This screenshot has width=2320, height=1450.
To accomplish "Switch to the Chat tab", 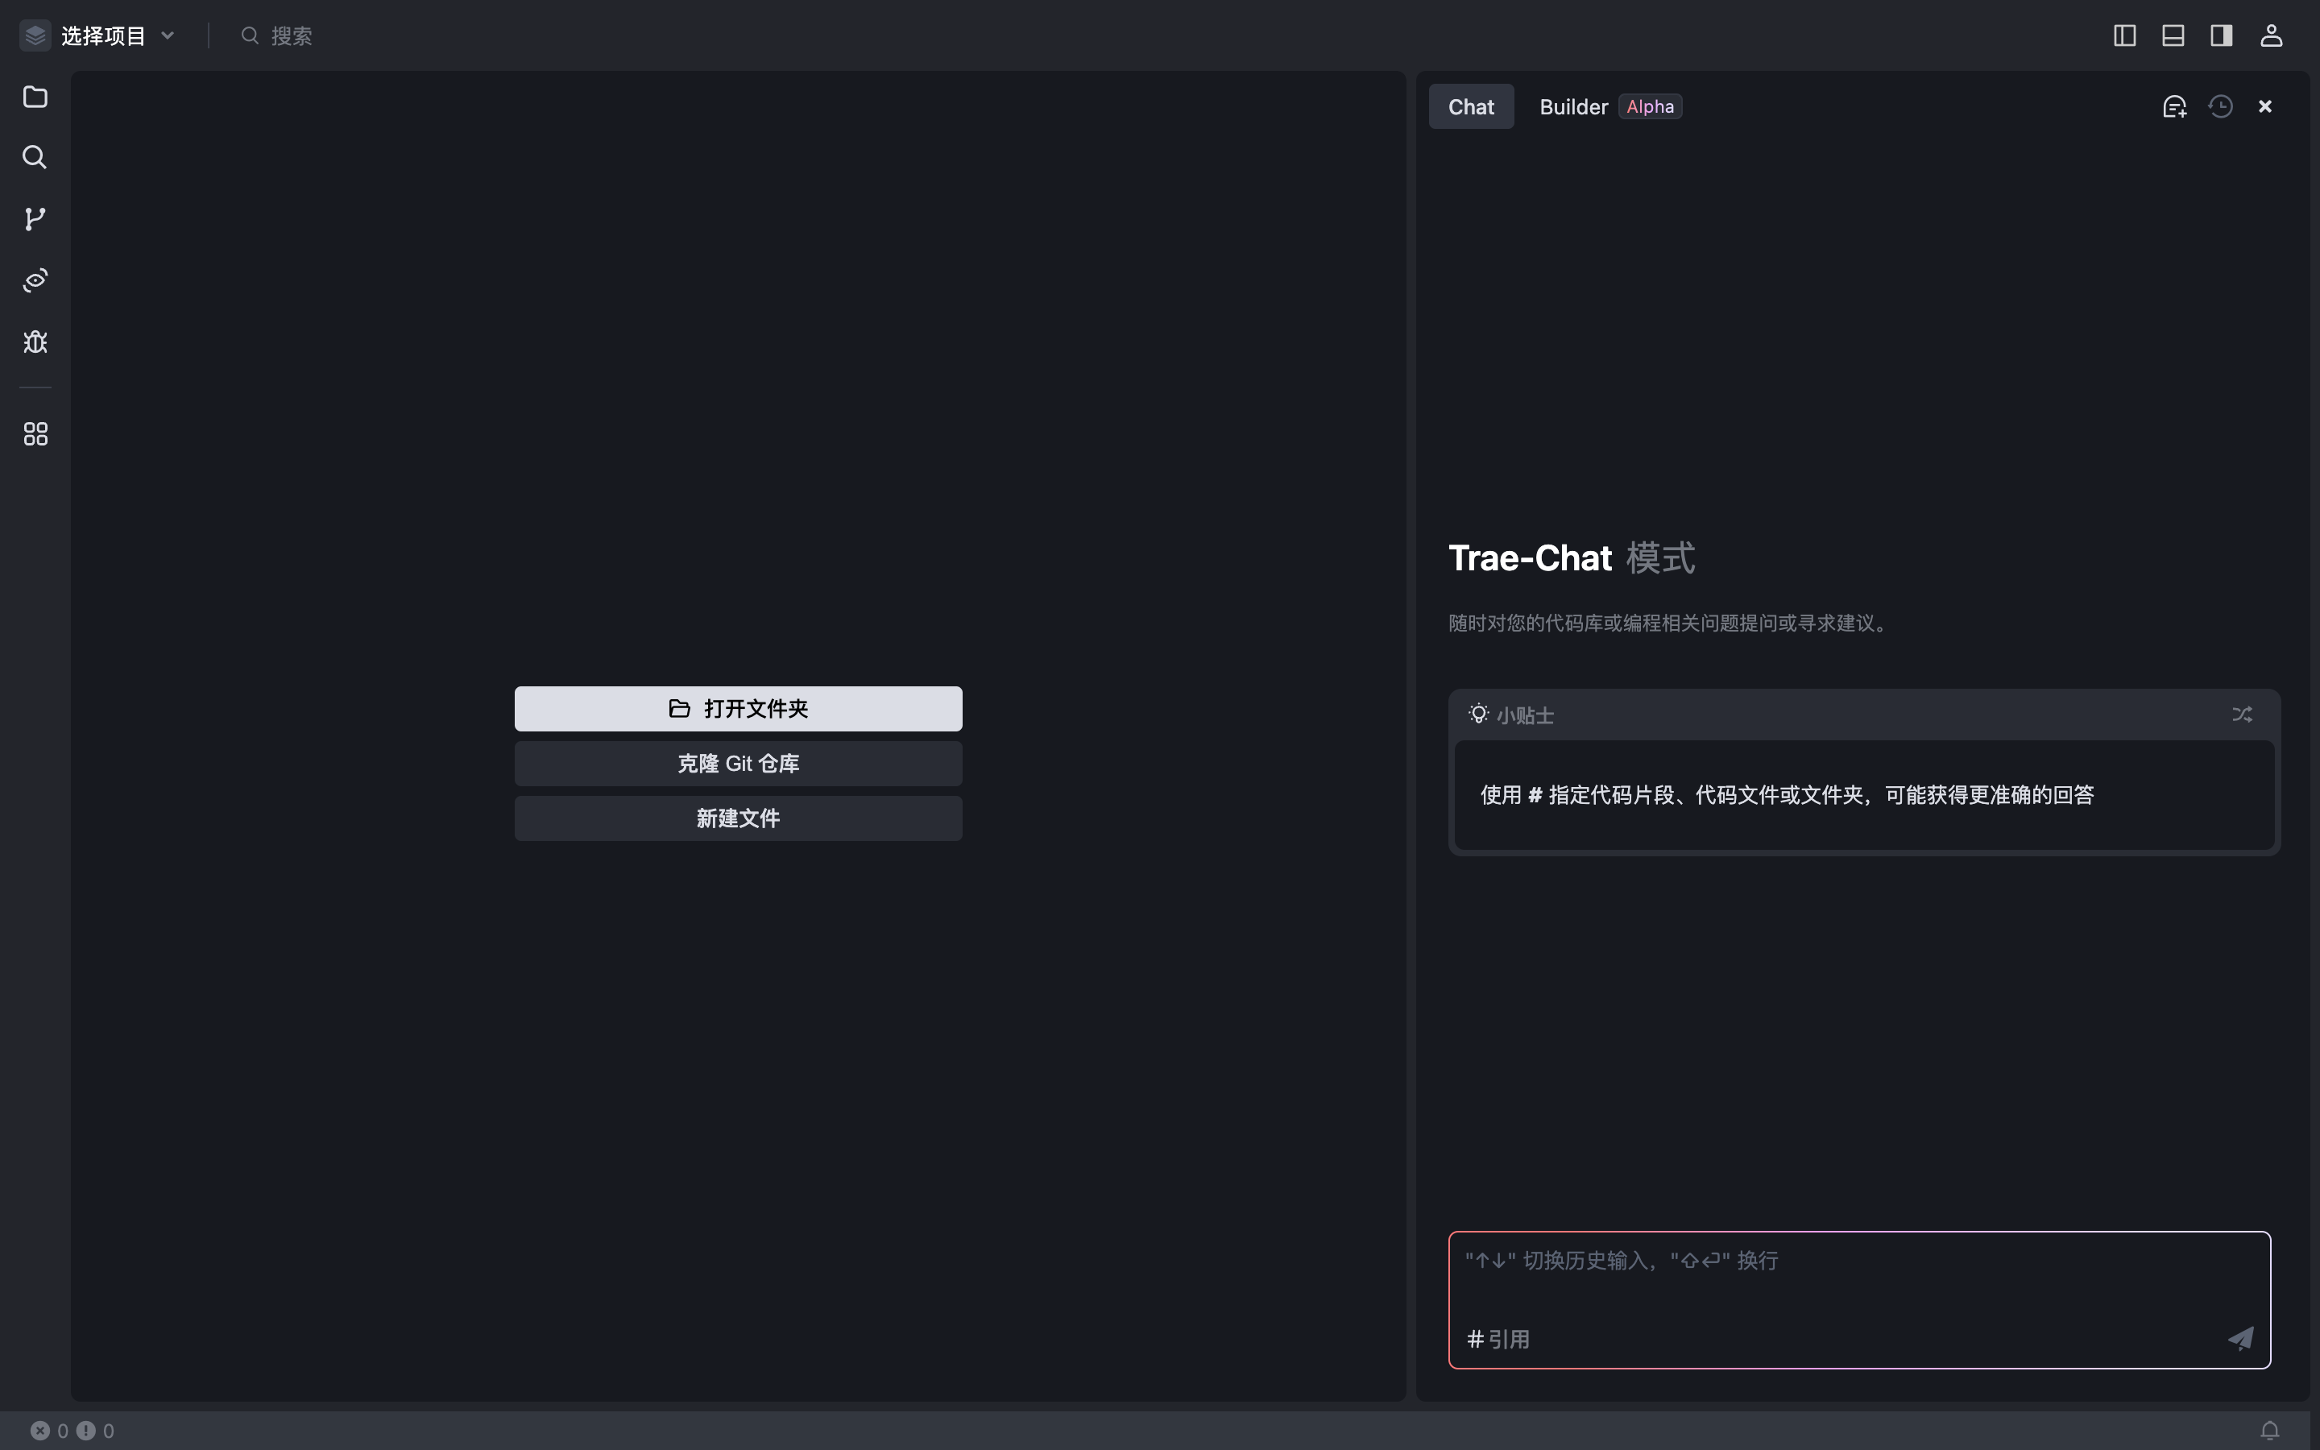I will coord(1472,106).
